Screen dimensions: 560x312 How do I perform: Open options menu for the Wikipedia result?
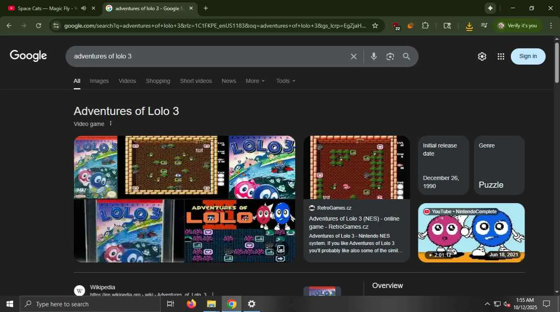(212, 295)
